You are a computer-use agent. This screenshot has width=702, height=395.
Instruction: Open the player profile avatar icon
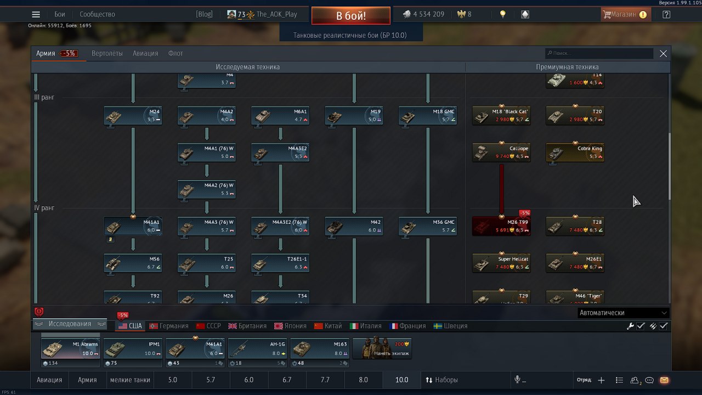(231, 14)
